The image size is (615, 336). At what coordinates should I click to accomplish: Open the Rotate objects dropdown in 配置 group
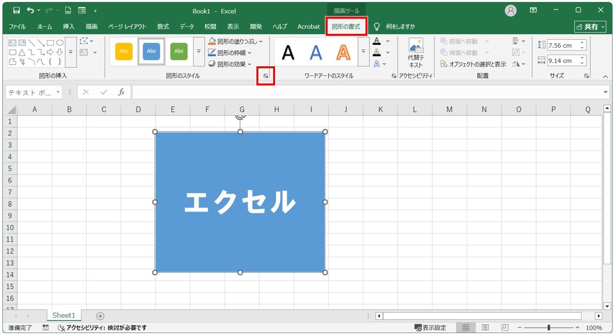[x=519, y=64]
